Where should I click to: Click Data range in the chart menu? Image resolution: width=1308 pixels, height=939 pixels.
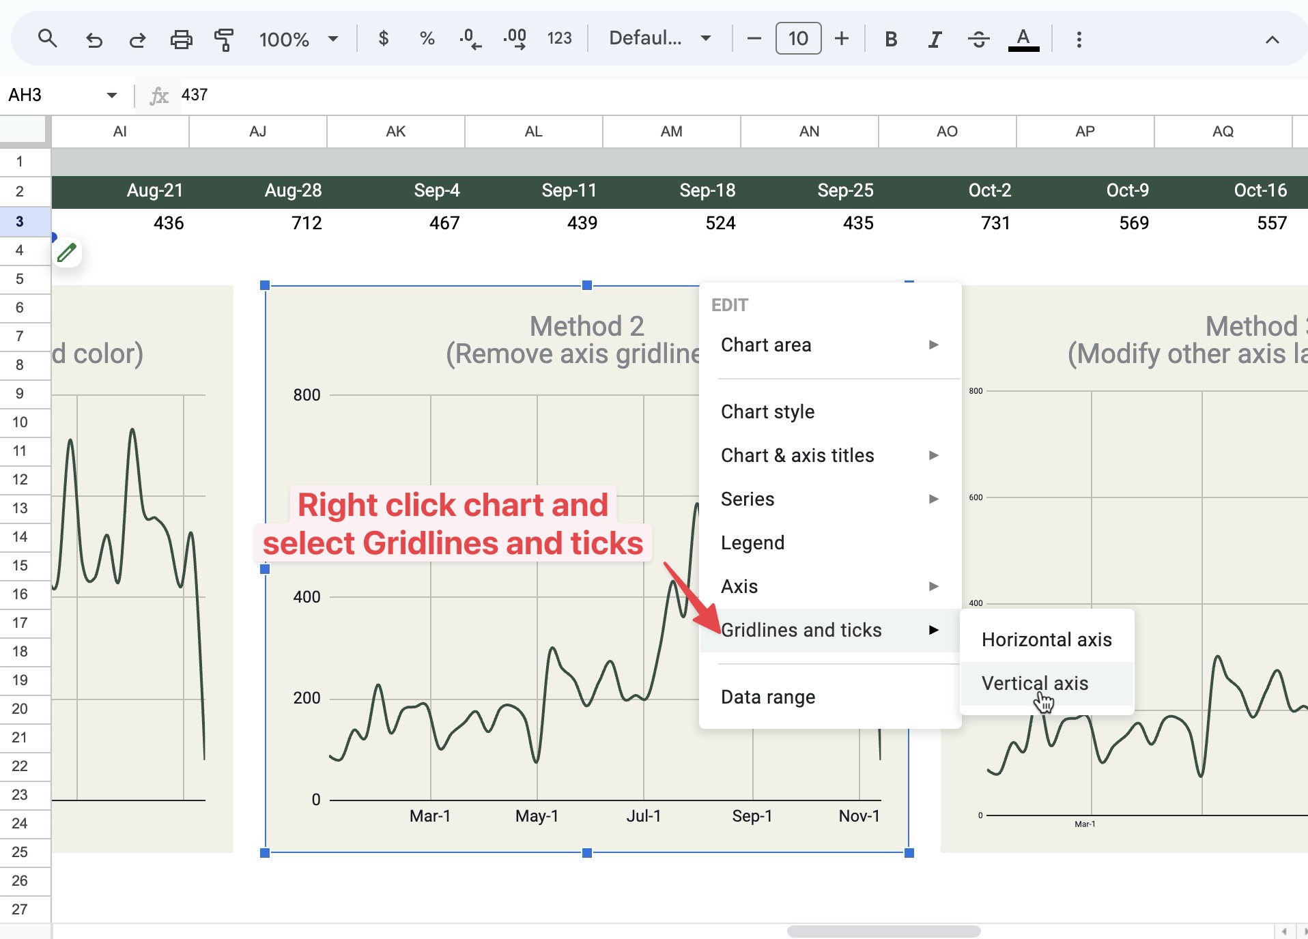(x=767, y=697)
